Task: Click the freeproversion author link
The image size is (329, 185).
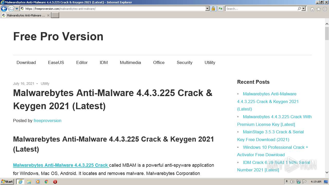Action: click(48, 121)
